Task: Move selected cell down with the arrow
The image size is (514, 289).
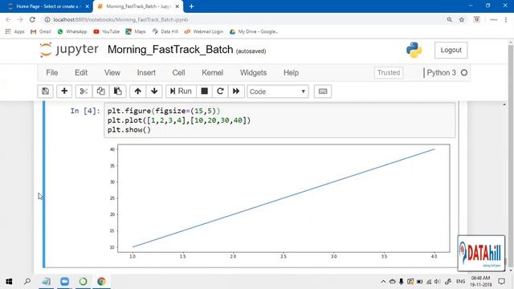Action: point(154,92)
